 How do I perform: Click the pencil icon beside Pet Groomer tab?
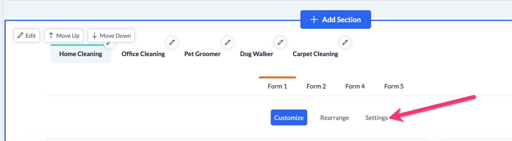click(x=228, y=42)
